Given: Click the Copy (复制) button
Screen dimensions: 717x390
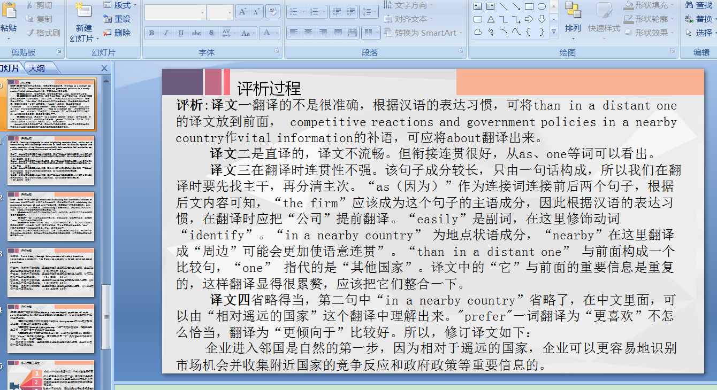Looking at the screenshot, I should click(x=39, y=19).
